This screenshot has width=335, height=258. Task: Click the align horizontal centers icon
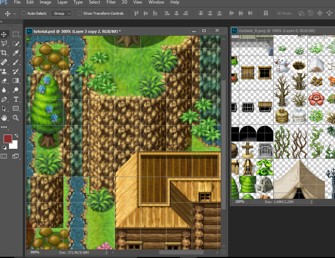click(176, 13)
